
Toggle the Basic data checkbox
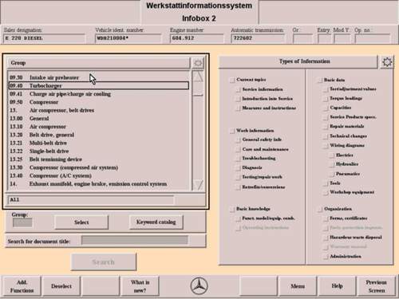[320, 80]
